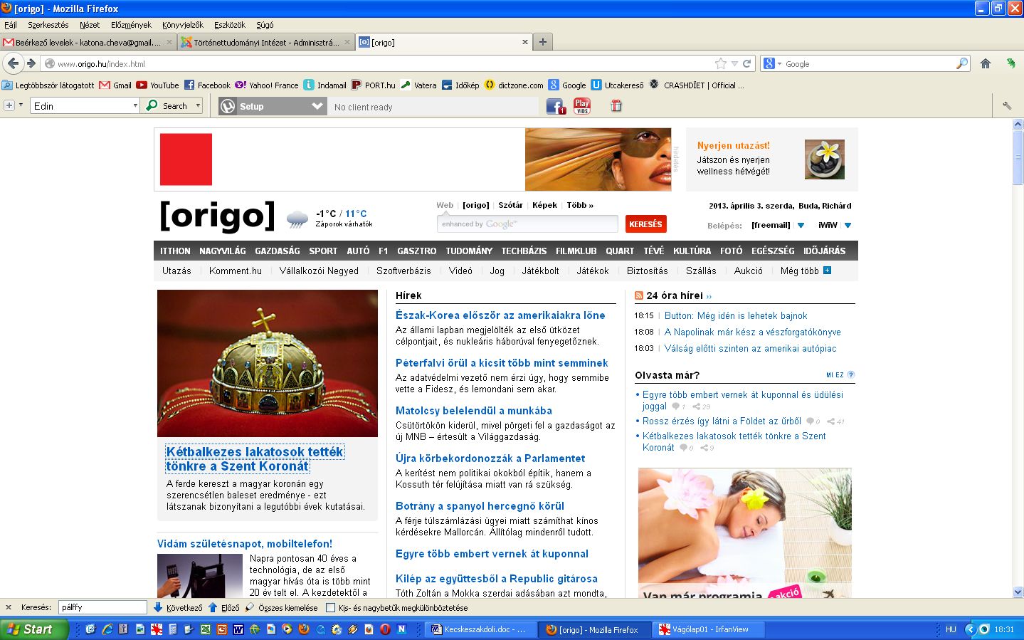1024x640 pixels.
Task: Go back with the browser back arrow
Action: [x=13, y=63]
